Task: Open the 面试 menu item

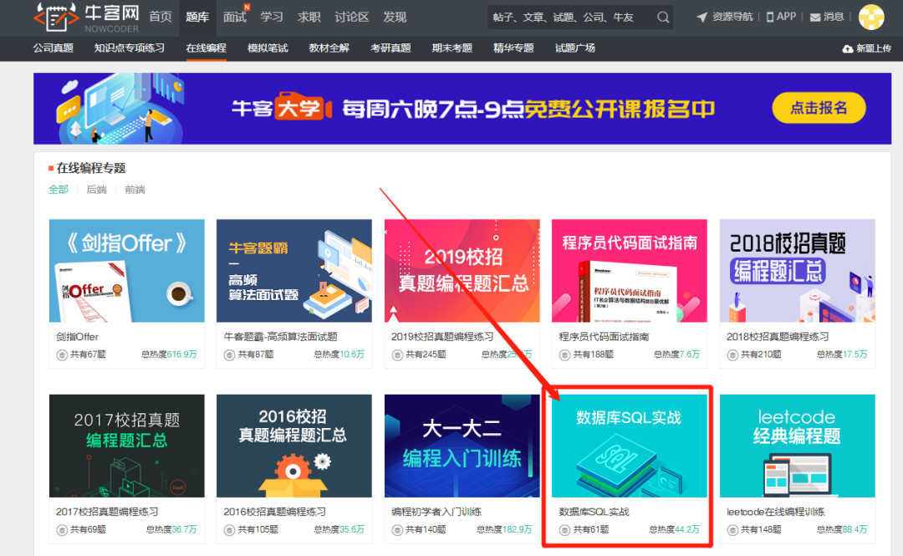Action: (235, 18)
